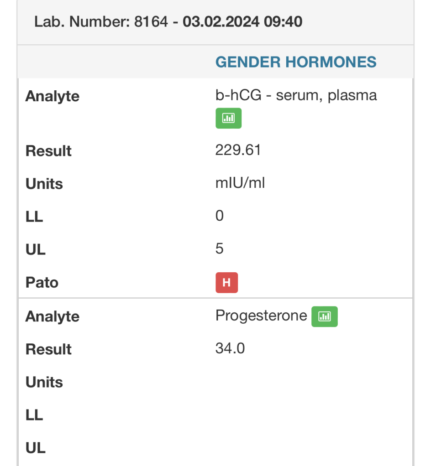The width and height of the screenshot is (431, 466).
Task: Open the b-hCG results chart icon
Action: (228, 118)
